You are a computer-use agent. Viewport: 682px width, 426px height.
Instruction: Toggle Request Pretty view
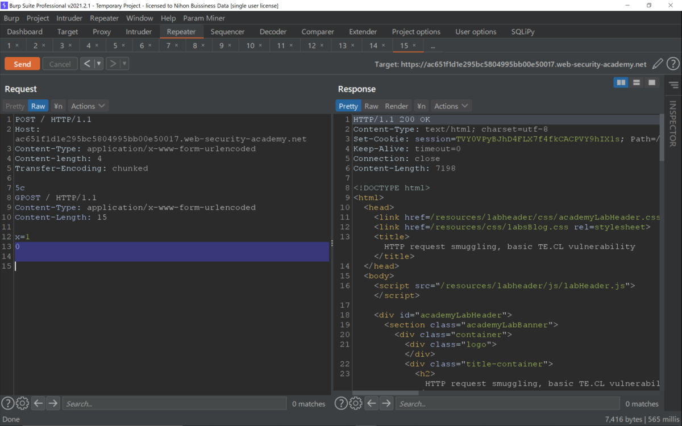tap(15, 106)
